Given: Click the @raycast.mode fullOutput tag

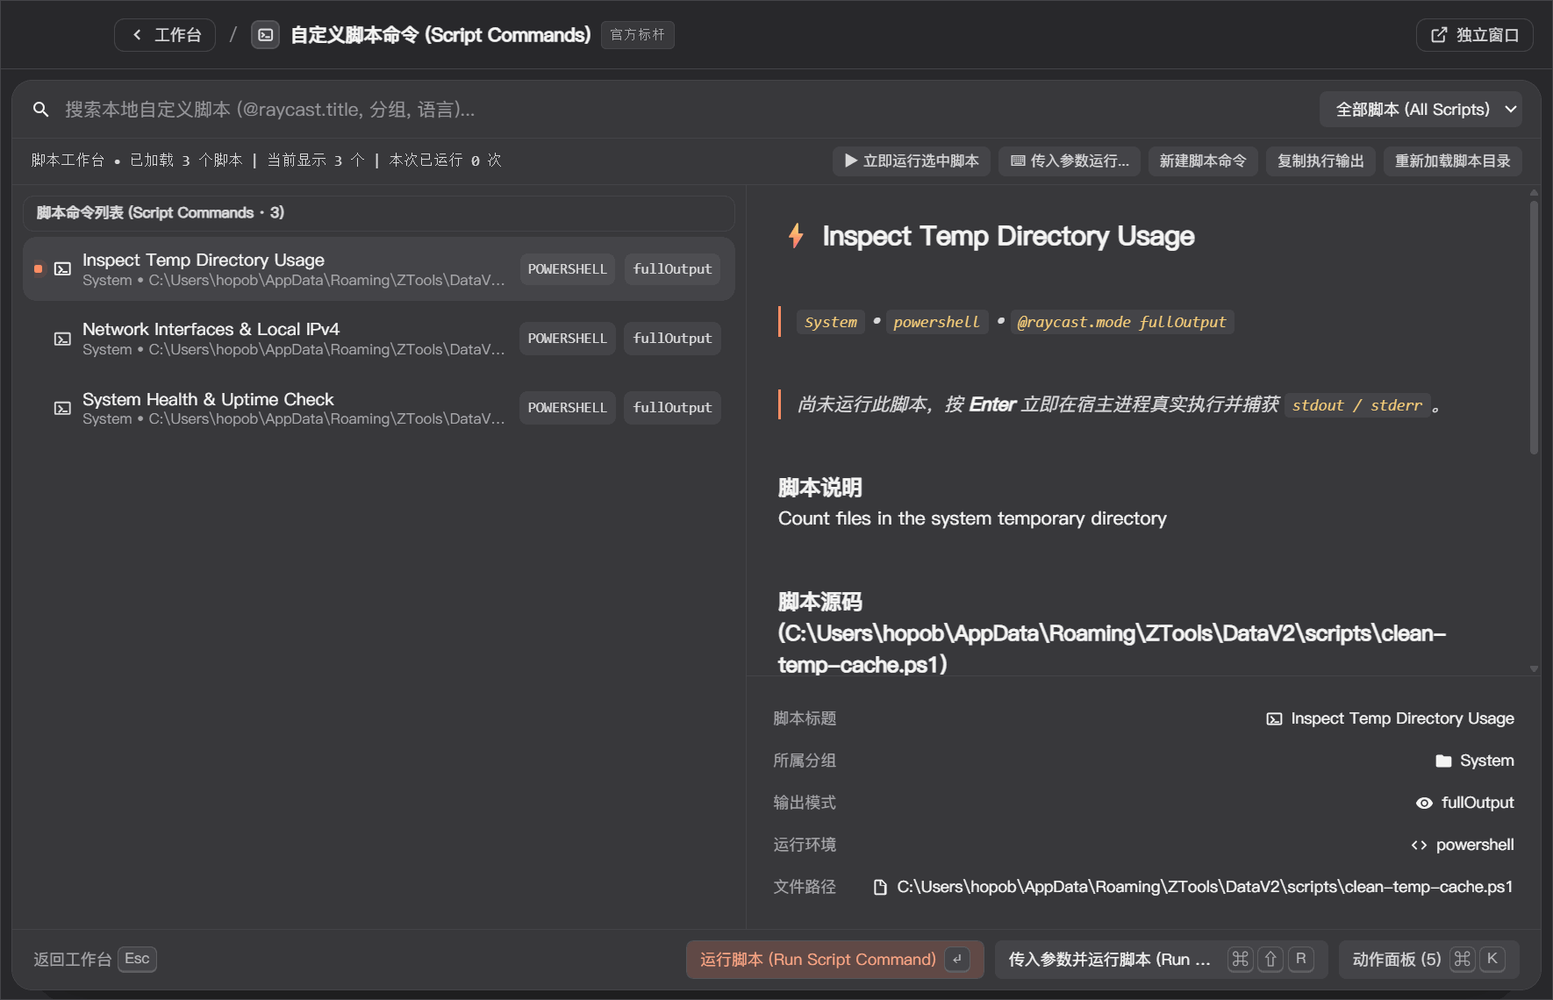Looking at the screenshot, I should 1122,322.
